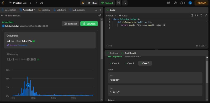This screenshot has height=103, width=210.
Task: Click line 3 of the code
Action: click(143, 25)
